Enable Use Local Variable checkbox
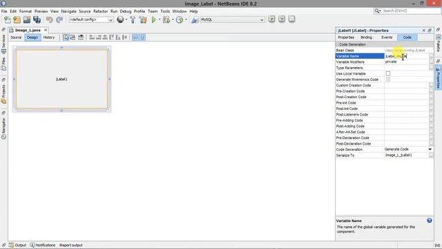442x249 pixels. coord(388,73)
